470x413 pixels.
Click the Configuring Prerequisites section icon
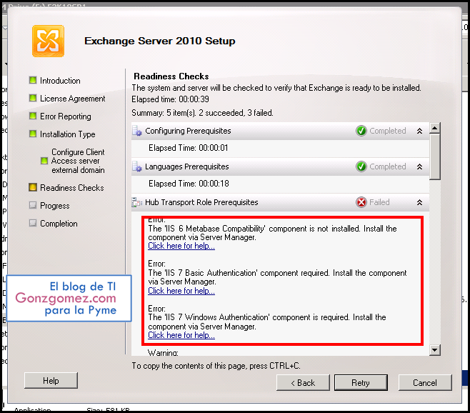[137, 131]
